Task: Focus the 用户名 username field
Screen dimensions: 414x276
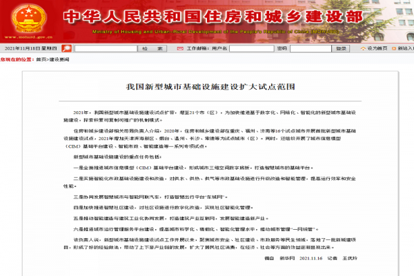Action: [x=252, y=48]
